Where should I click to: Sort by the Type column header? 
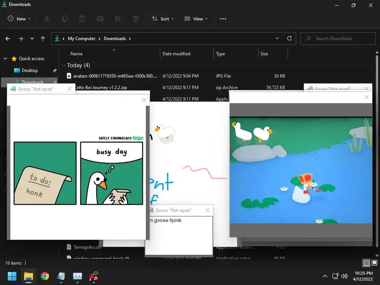pos(220,53)
